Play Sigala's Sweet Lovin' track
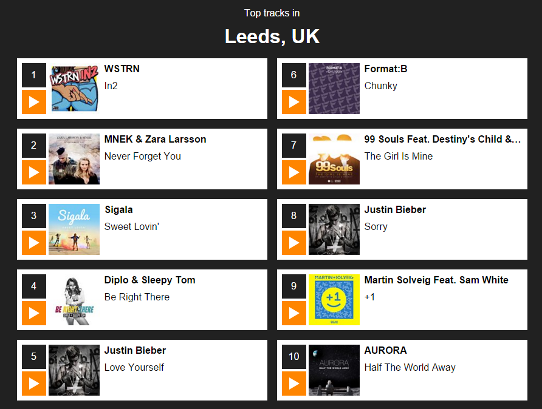The height and width of the screenshot is (409, 542). [34, 243]
